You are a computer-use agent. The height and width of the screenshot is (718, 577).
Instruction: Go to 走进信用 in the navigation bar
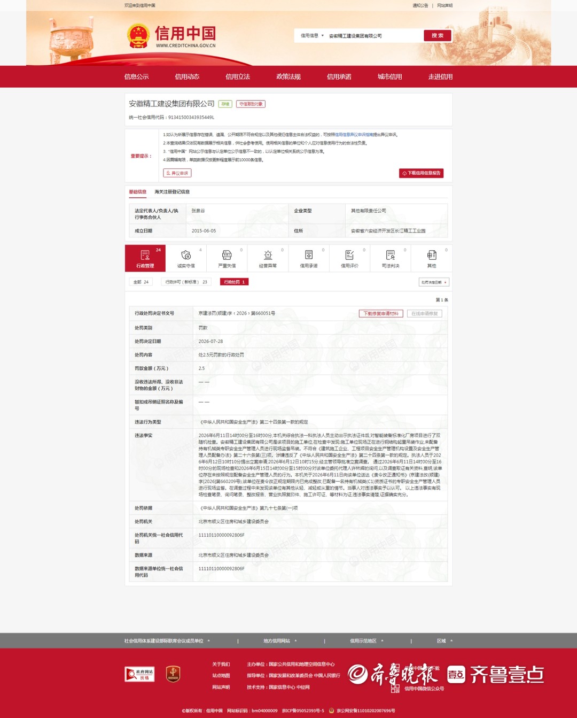440,76
